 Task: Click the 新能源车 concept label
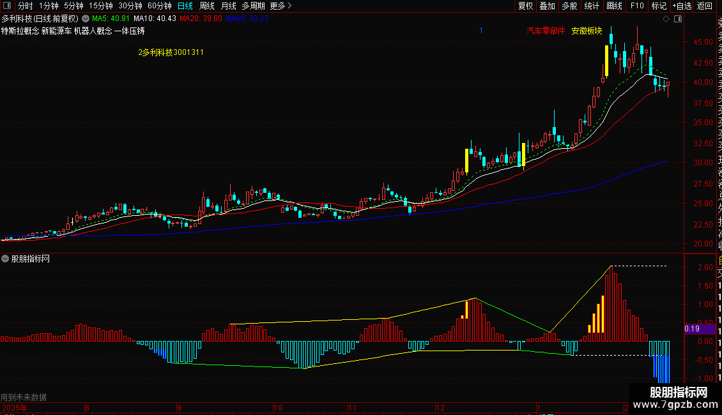(56, 31)
